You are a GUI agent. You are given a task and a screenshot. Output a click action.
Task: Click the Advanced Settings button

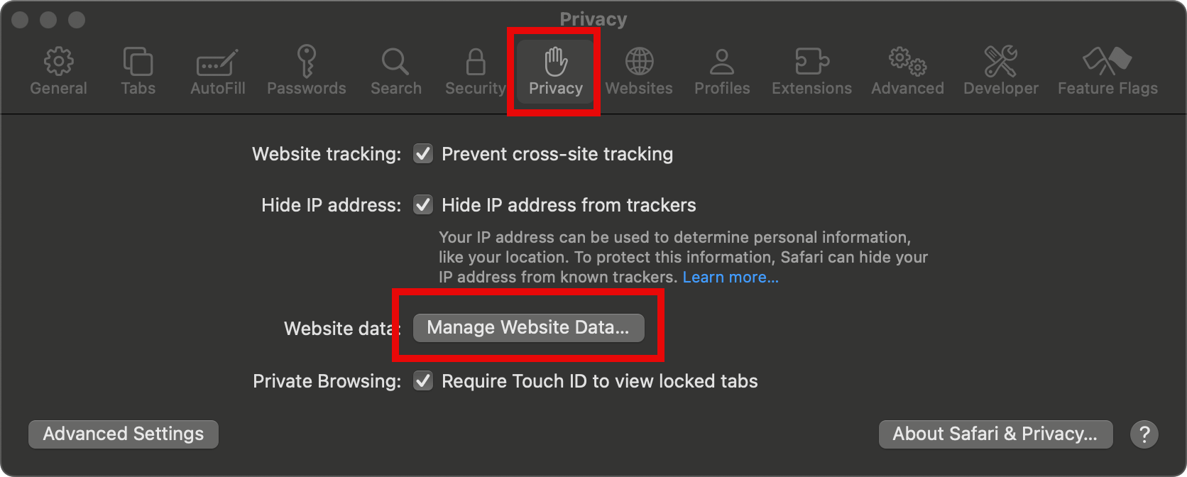click(x=124, y=434)
